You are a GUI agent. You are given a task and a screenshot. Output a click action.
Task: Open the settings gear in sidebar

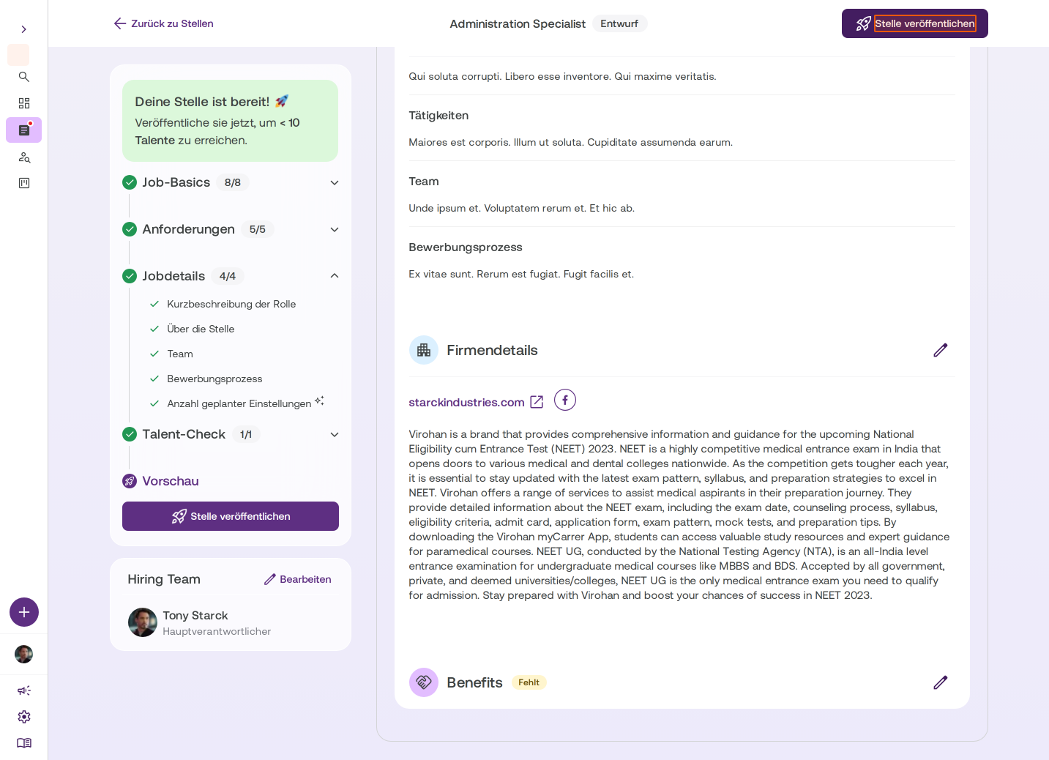24,717
